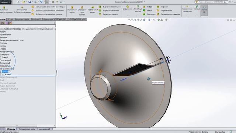Open the Модель bottom tab
The image size is (236, 133).
tap(11, 129)
